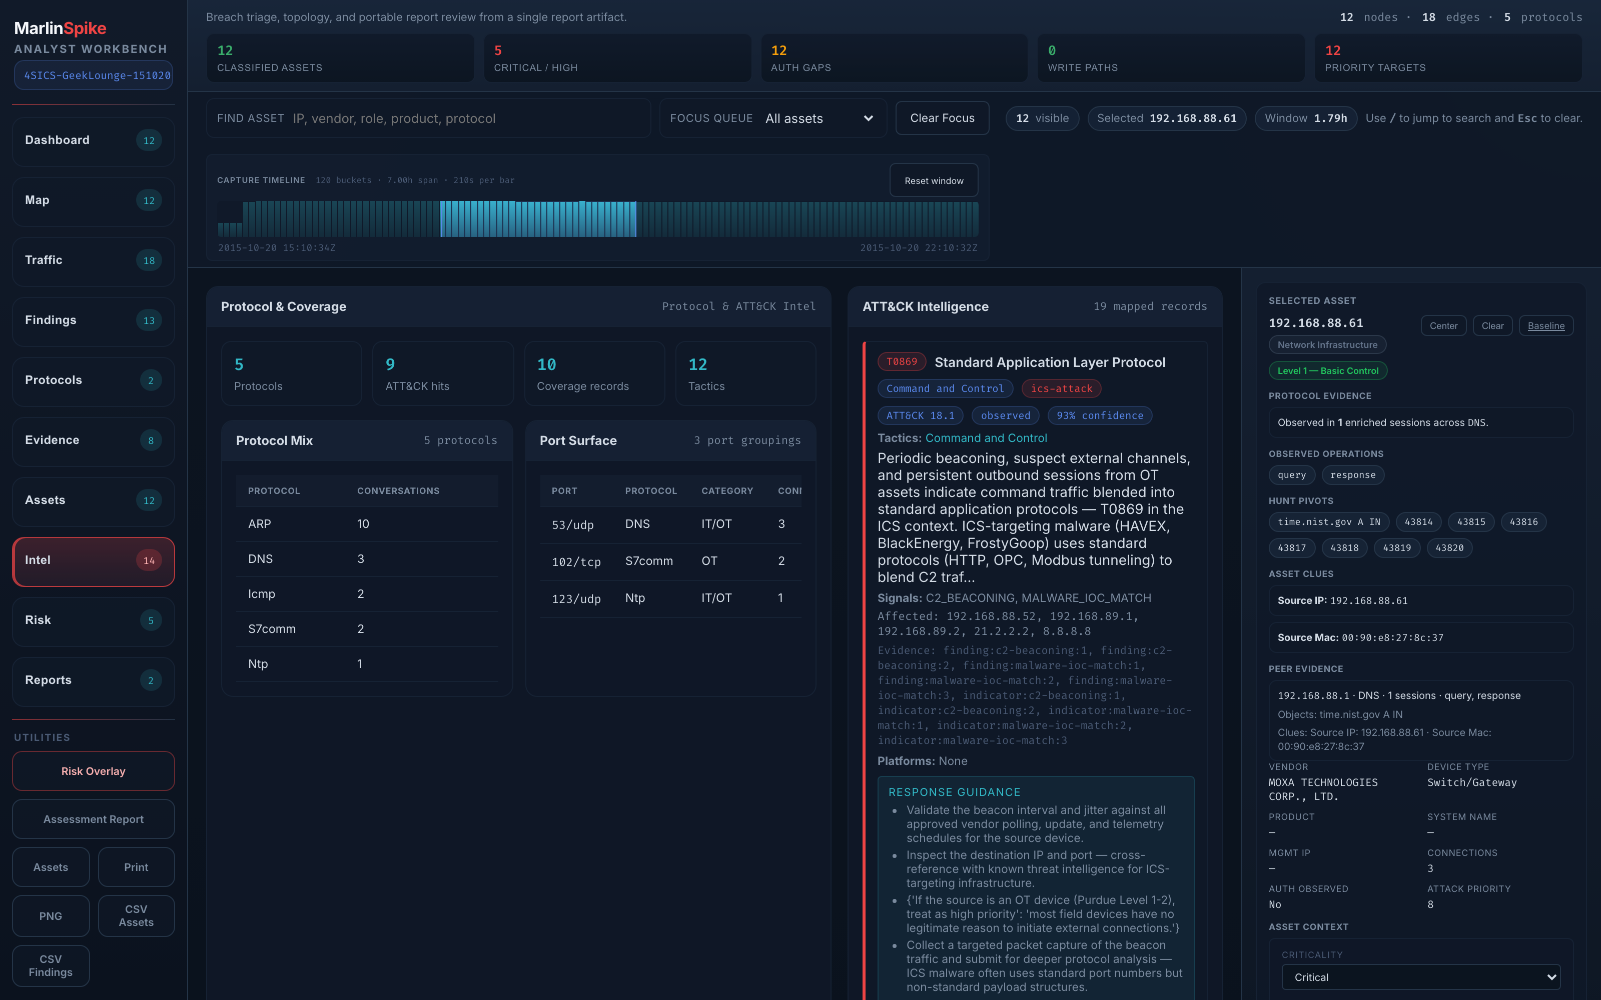Switch to the Protocols section
1601x1000 pixels.
(93, 380)
